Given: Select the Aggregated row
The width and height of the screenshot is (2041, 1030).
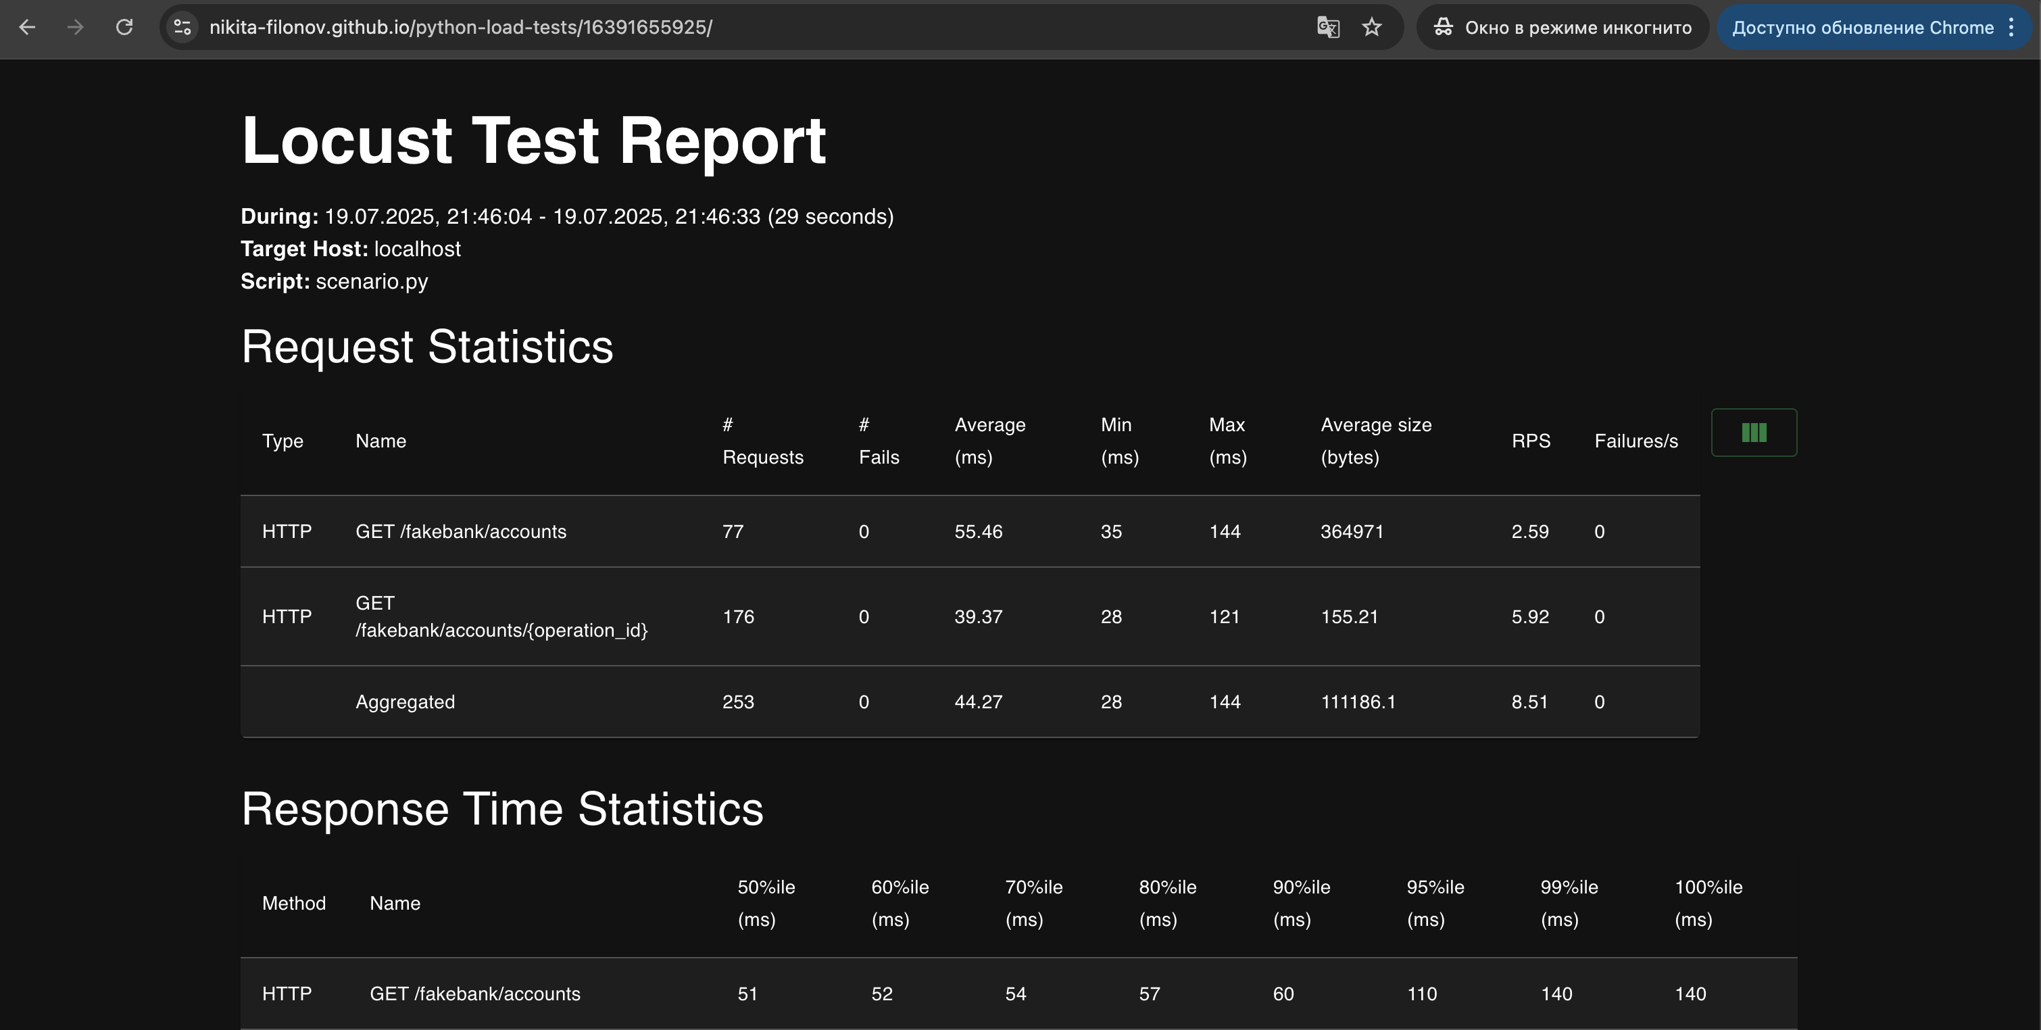Looking at the screenshot, I should pyautogui.click(x=970, y=702).
